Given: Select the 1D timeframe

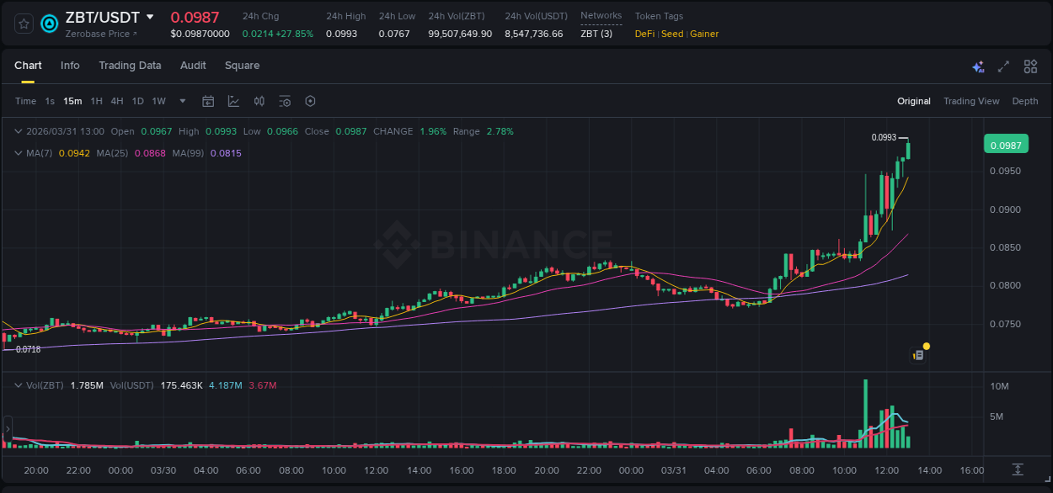Looking at the screenshot, I should coord(137,100).
